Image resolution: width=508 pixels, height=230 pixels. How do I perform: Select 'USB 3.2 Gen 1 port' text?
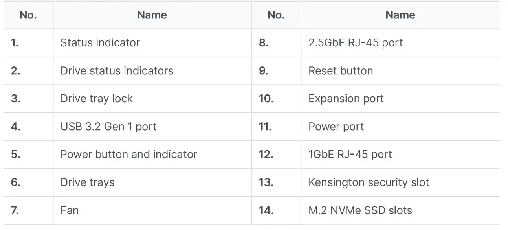(108, 127)
